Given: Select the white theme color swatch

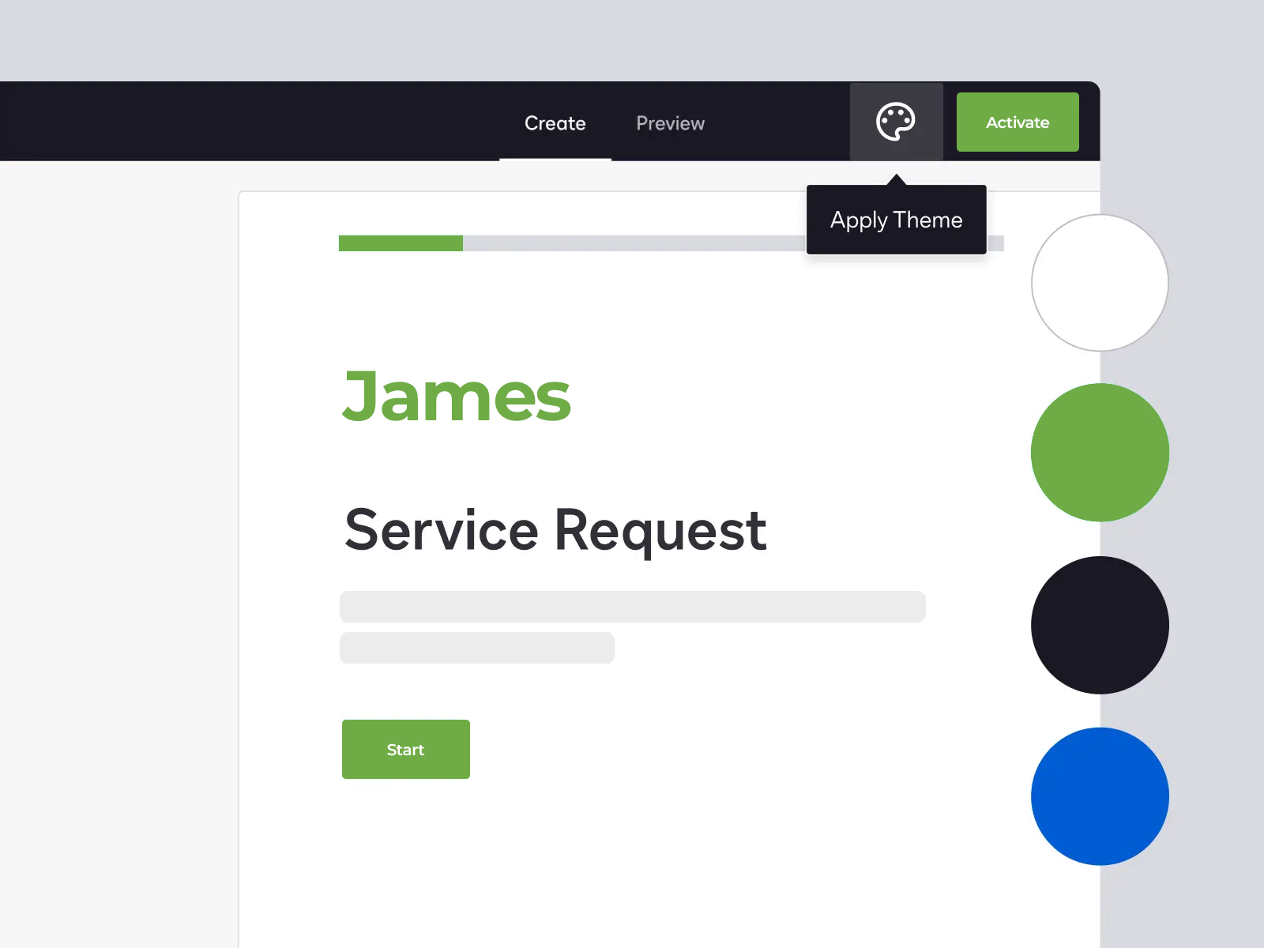Looking at the screenshot, I should pyautogui.click(x=1100, y=283).
